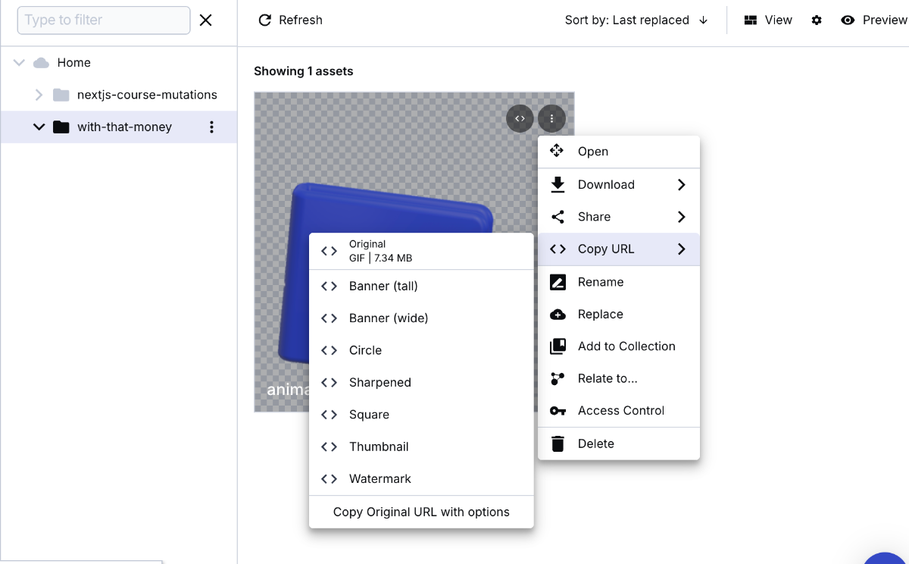Collapse the Home tree node
909x564 pixels.
point(19,63)
